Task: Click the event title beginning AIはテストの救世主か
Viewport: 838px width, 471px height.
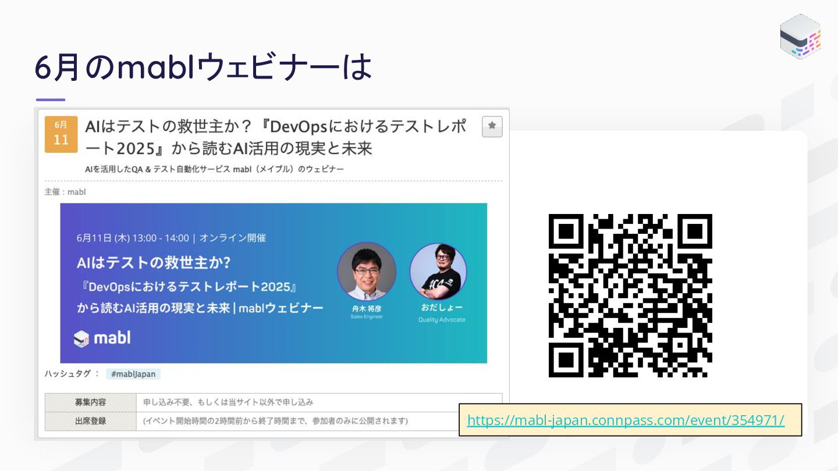Action: pos(276,138)
